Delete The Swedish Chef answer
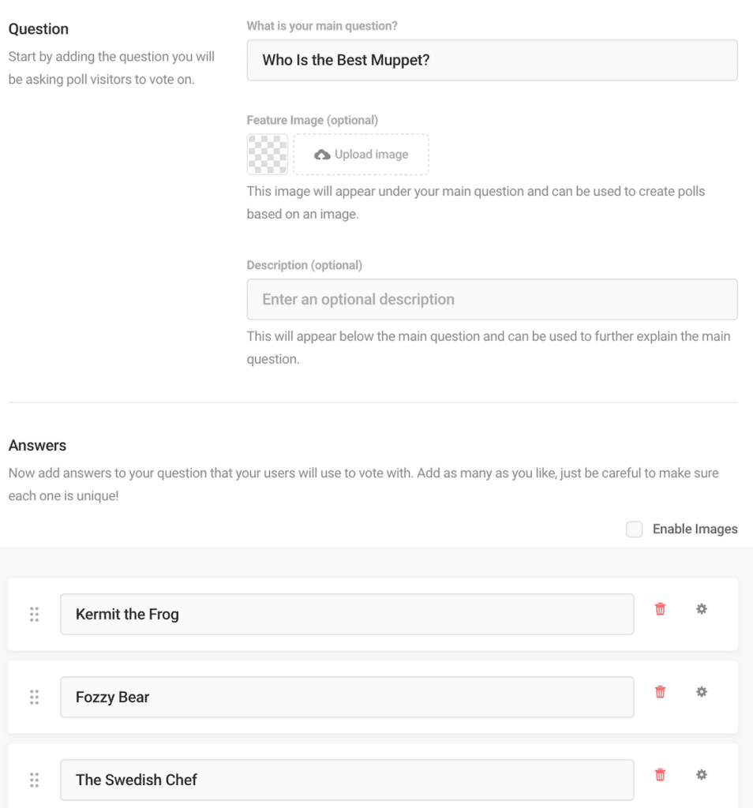Viewport: 753px width, 808px height. coord(660,774)
